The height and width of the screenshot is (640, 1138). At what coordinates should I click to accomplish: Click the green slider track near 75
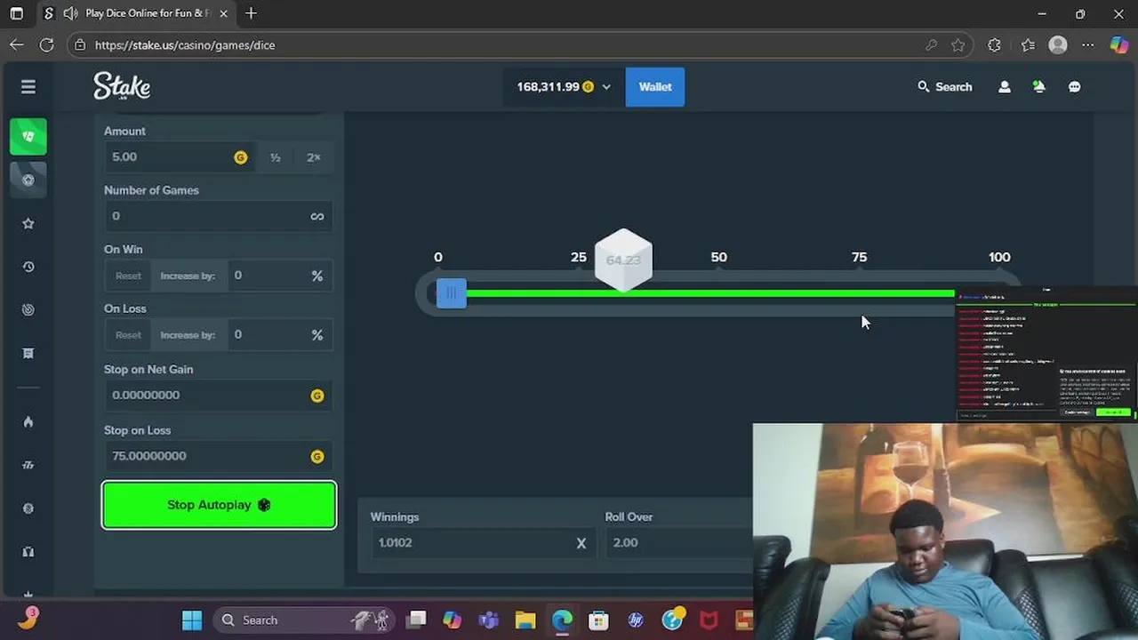click(859, 293)
